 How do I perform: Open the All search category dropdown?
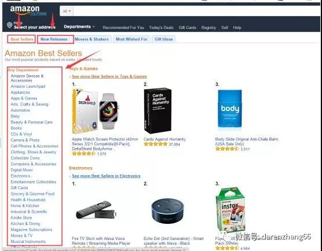pos(67,11)
